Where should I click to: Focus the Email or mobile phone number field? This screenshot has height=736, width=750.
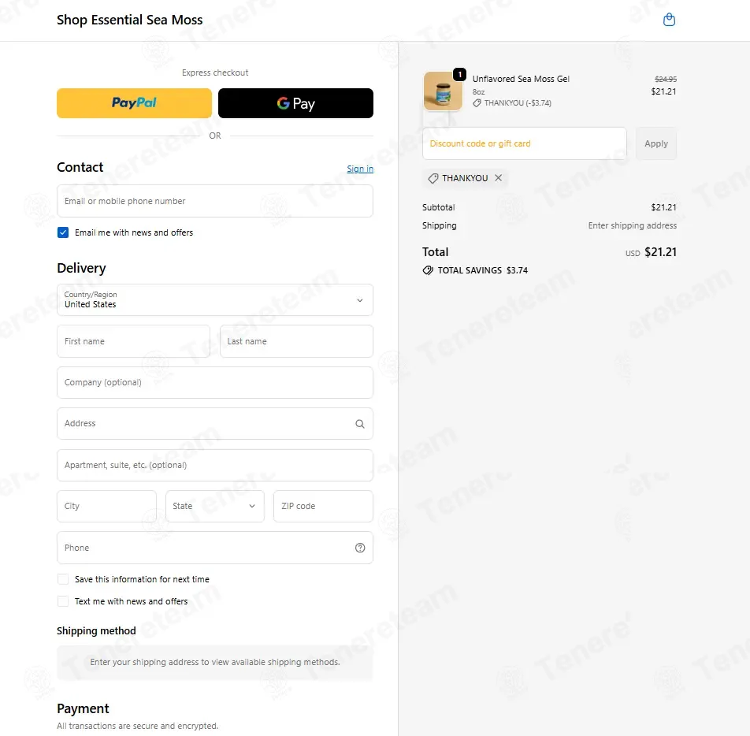tap(215, 201)
